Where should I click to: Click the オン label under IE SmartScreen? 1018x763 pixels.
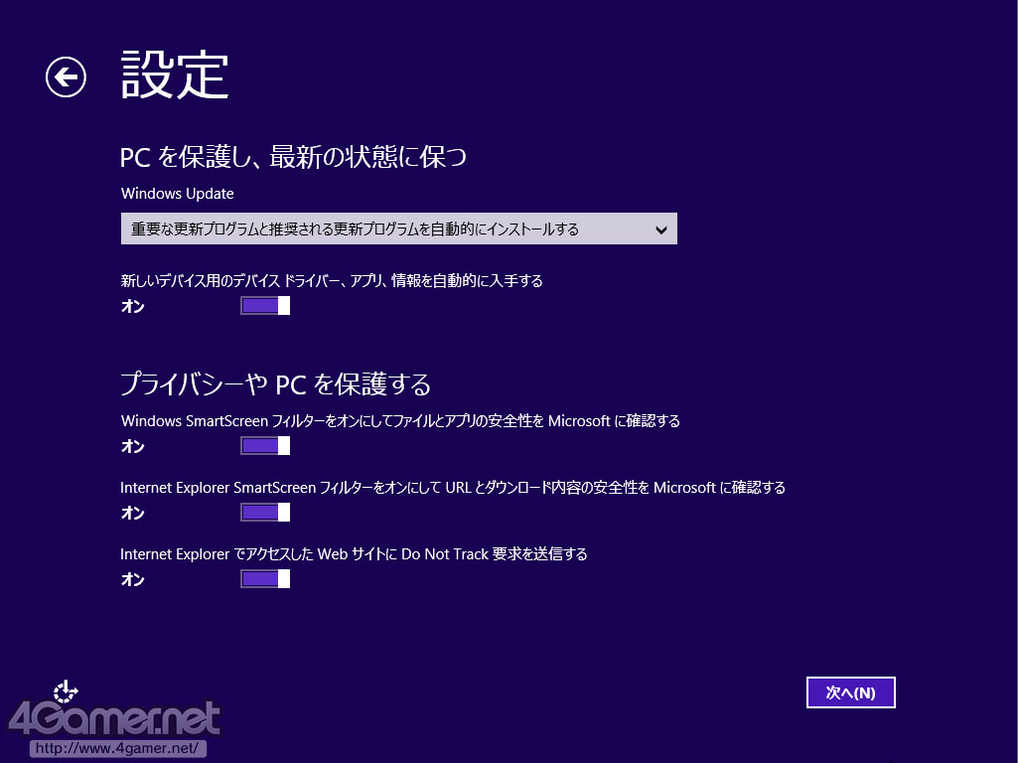click(x=133, y=513)
